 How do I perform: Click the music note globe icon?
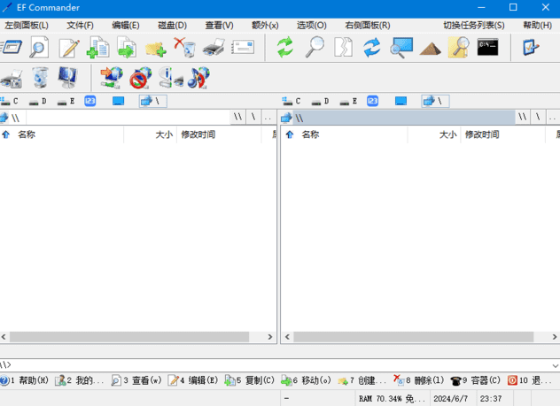coord(198,77)
